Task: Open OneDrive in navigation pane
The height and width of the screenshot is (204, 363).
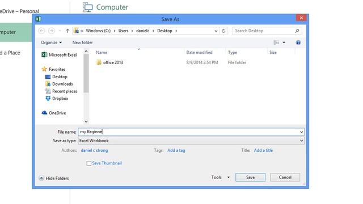Action: pyautogui.click(x=54, y=113)
